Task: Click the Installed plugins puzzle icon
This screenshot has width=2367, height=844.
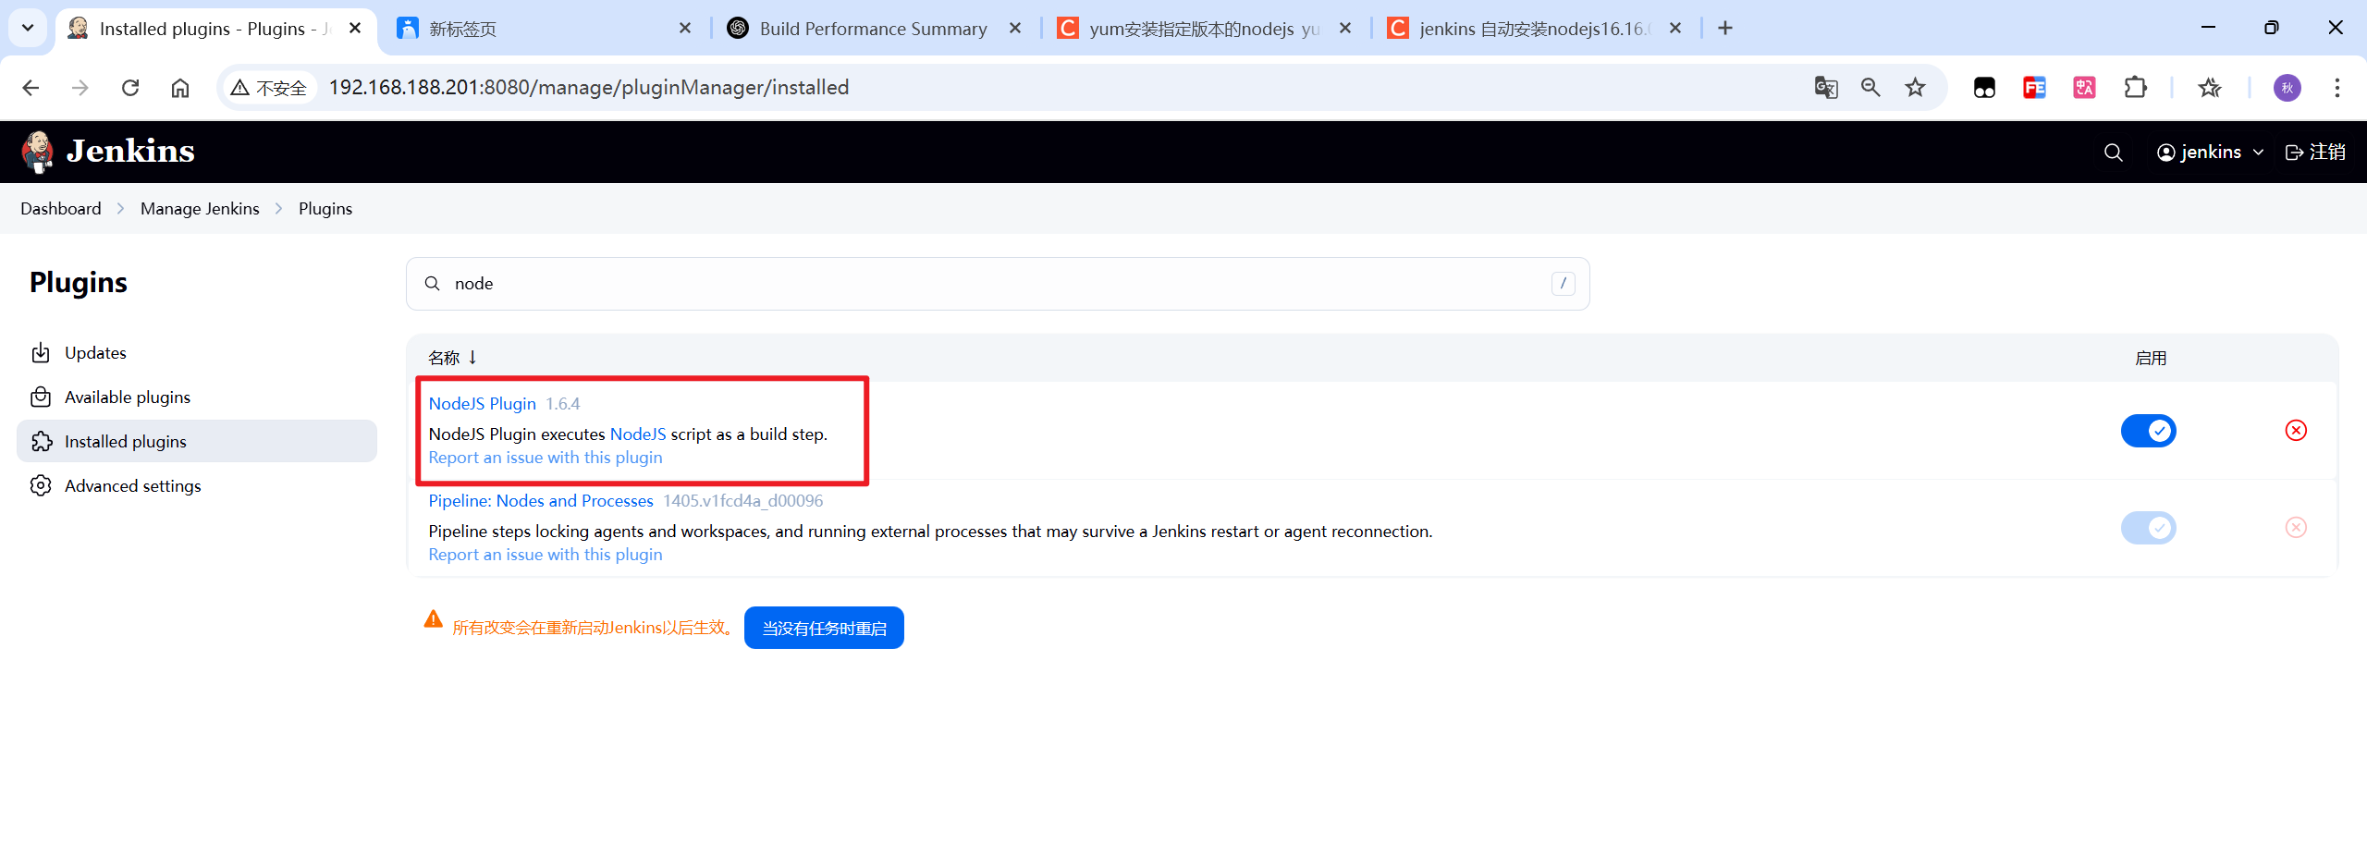Action: (x=41, y=442)
